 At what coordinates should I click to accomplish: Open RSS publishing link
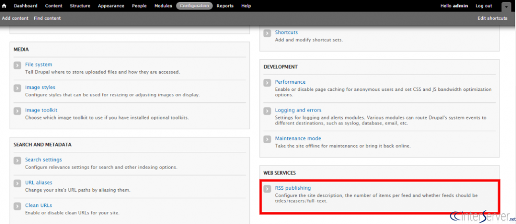coord(293,188)
